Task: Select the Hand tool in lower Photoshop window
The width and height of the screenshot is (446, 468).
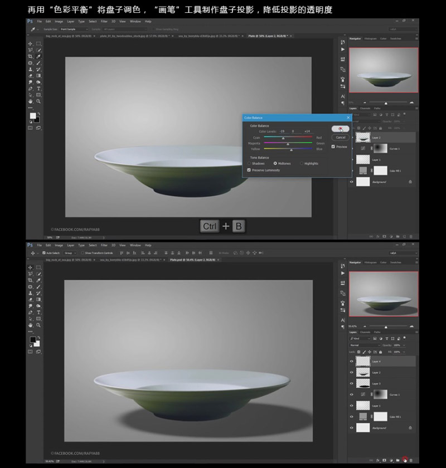Action: pyautogui.click(x=31, y=325)
